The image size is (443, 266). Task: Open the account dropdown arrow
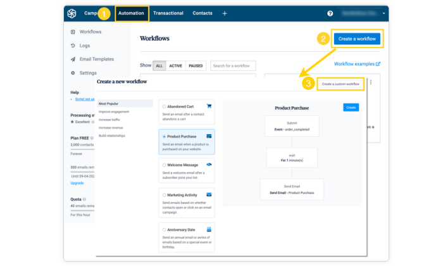(384, 13)
